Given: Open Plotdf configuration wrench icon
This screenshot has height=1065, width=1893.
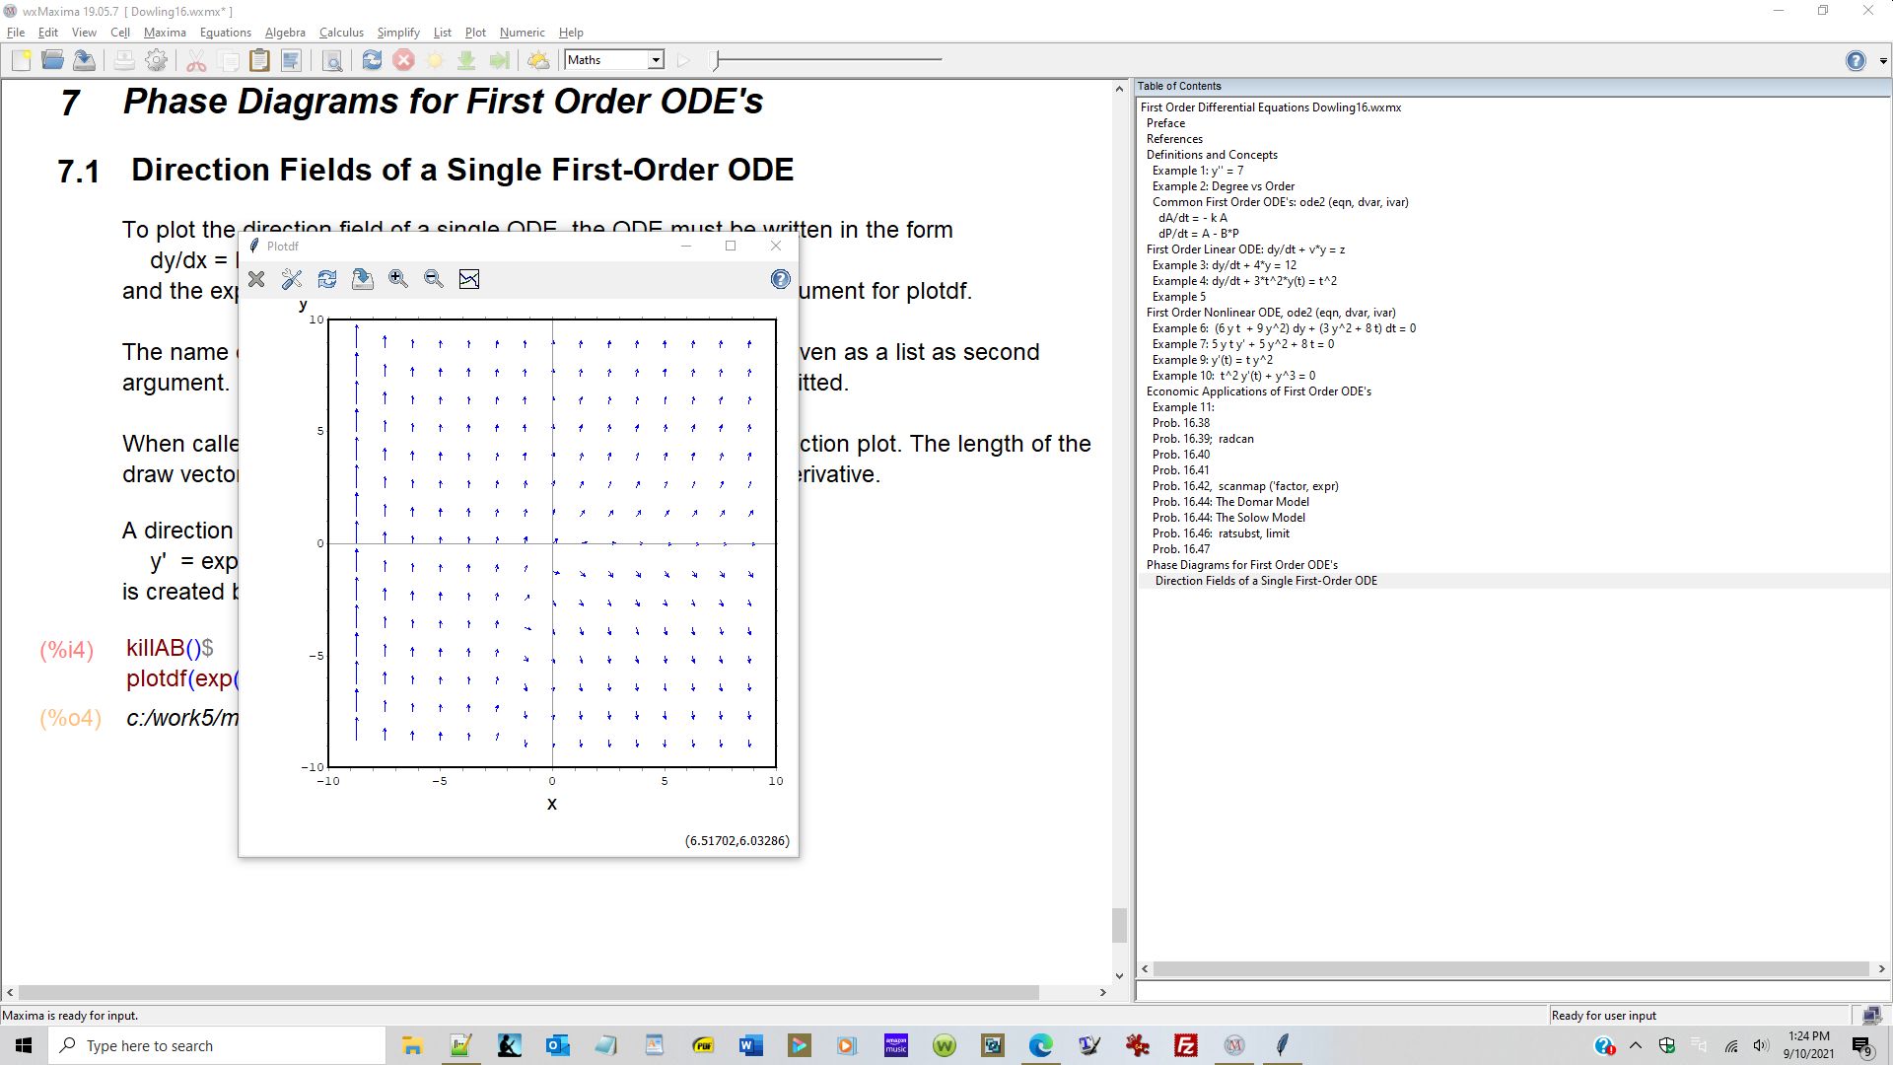Looking at the screenshot, I should (x=292, y=279).
